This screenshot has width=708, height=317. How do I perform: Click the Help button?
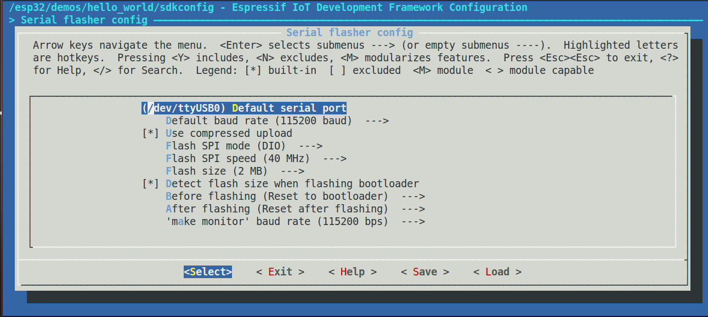click(x=352, y=272)
